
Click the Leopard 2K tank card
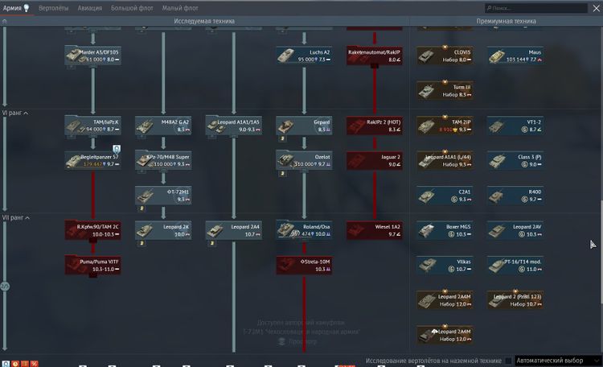(163, 230)
